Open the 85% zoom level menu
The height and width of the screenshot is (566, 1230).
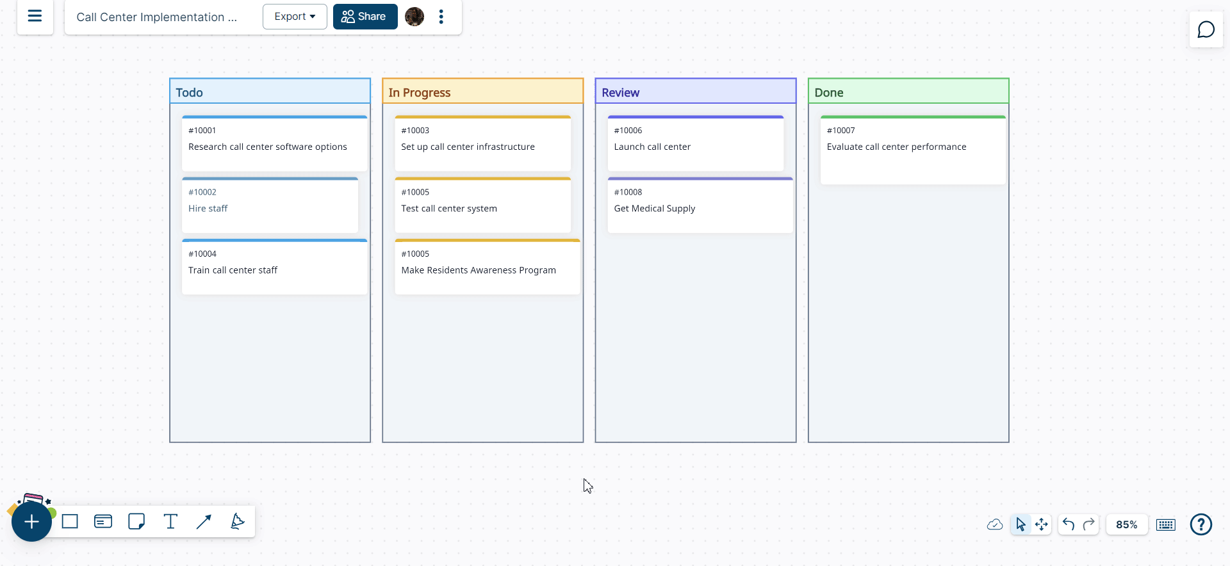1126,525
